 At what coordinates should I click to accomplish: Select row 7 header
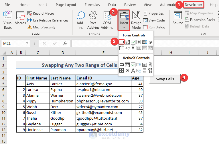pyautogui.click(x=3, y=96)
